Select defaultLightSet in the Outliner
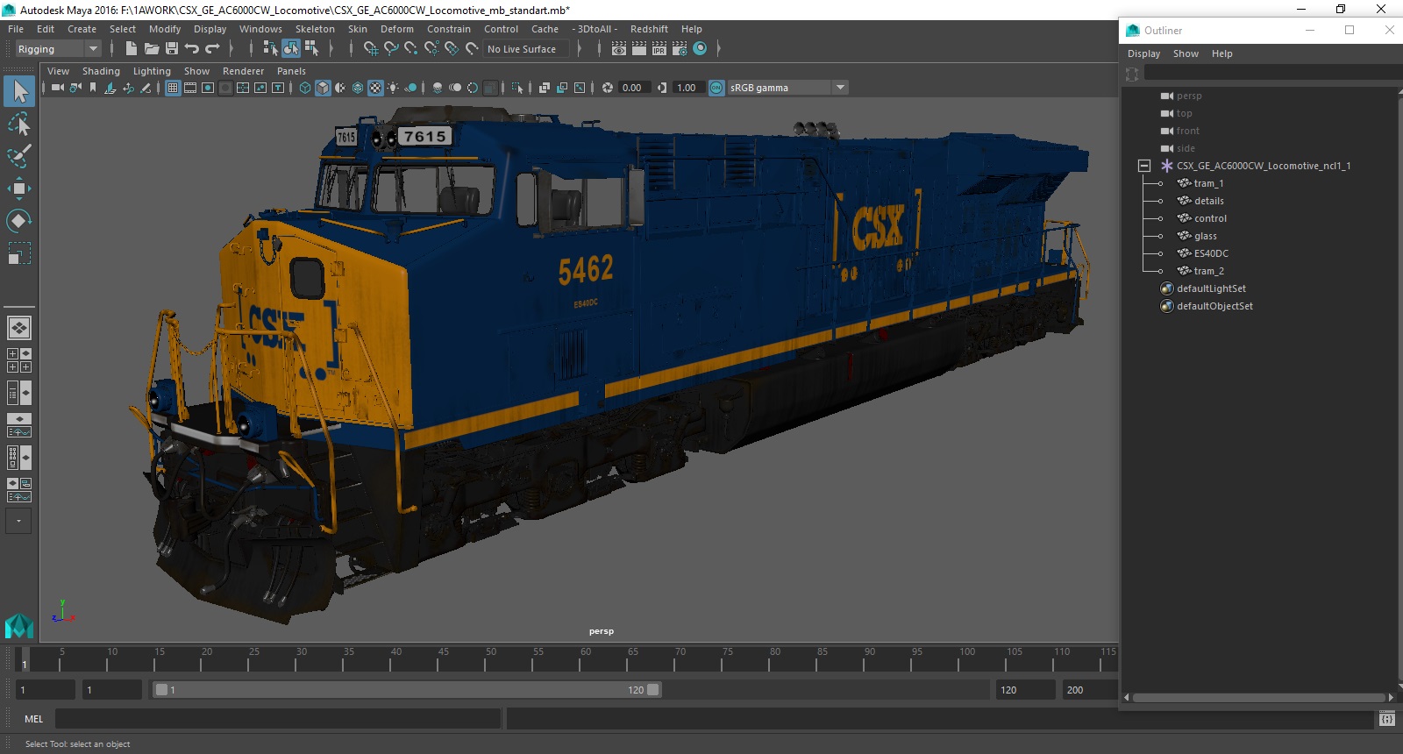The height and width of the screenshot is (754, 1403). [1211, 288]
